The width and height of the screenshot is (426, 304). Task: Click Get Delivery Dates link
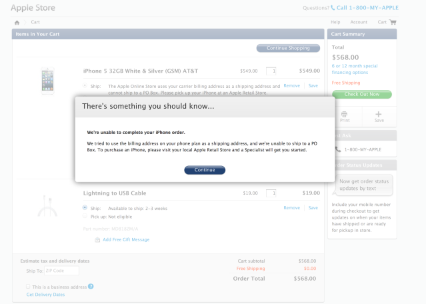tap(45, 295)
